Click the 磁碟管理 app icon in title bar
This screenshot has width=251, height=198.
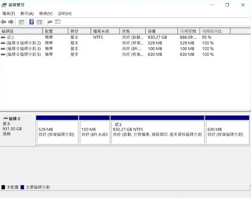(4, 5)
